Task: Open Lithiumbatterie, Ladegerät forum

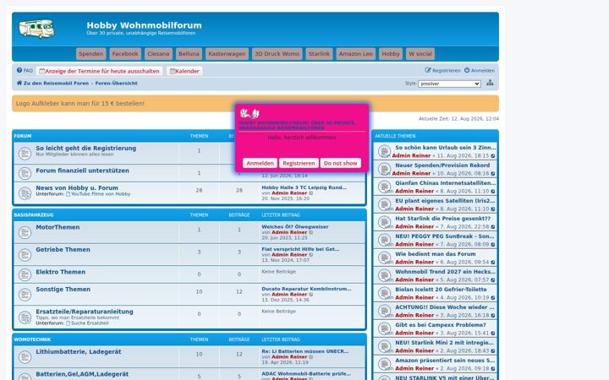Action: 79,351
